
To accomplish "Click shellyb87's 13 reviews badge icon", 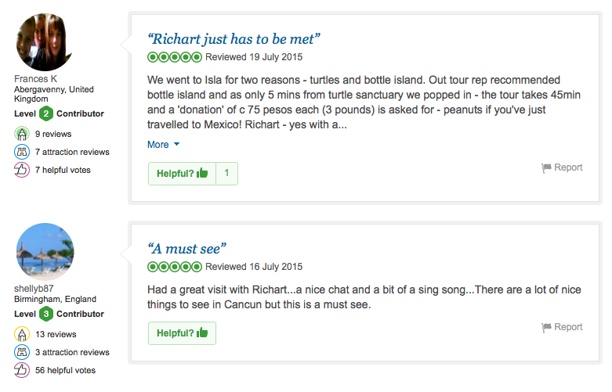I will (x=22, y=334).
